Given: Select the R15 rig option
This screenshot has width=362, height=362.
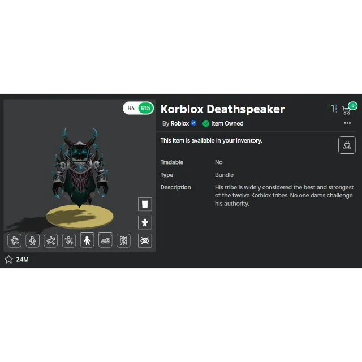Looking at the screenshot, I should pos(145,108).
